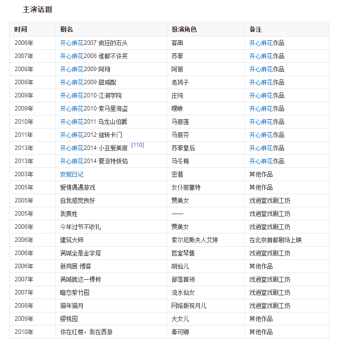
Task: Click 开心麻花 link before 2011·乌龙山伯爵
Action: (x=72, y=122)
